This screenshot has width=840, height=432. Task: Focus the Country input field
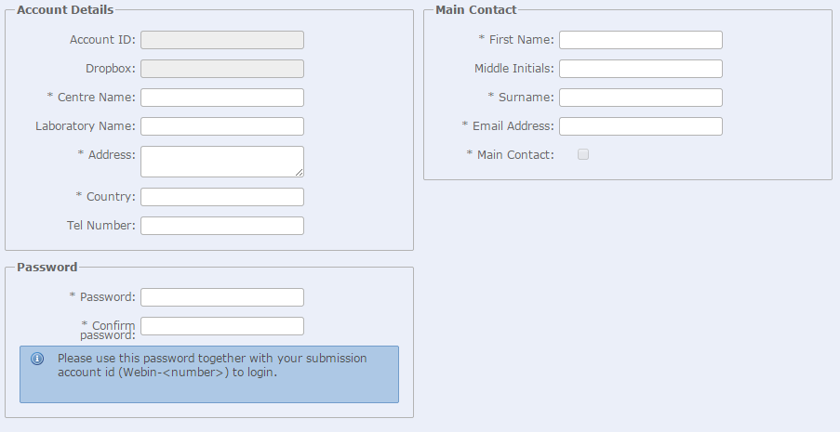pos(222,197)
